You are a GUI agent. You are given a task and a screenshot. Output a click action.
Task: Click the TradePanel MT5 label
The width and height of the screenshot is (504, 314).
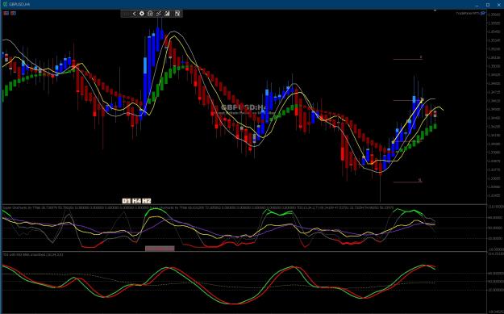click(468, 13)
